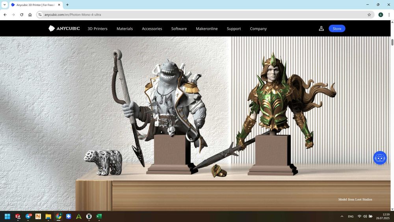Go to the browser home page
394x222 pixels.
[30, 15]
